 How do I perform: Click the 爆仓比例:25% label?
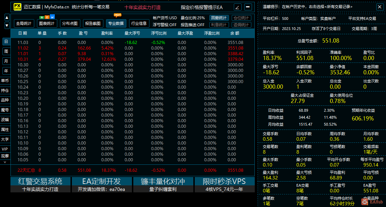193,18
